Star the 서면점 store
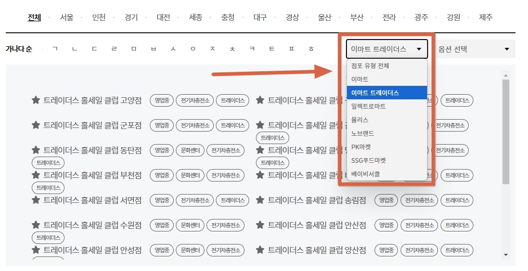The width and height of the screenshot is (528, 271). pyautogui.click(x=36, y=200)
